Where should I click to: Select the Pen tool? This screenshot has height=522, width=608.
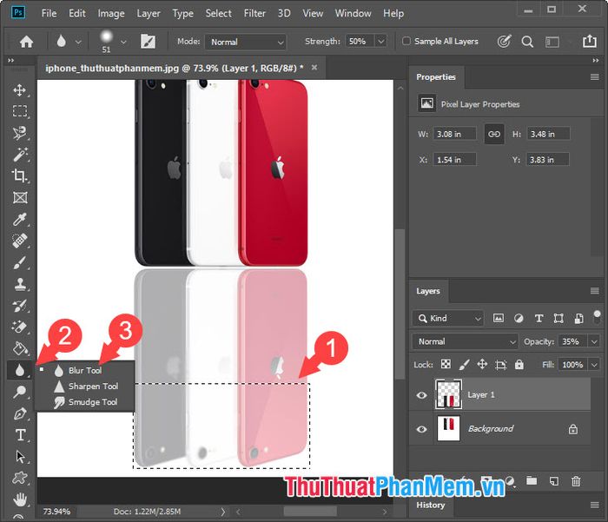20,413
